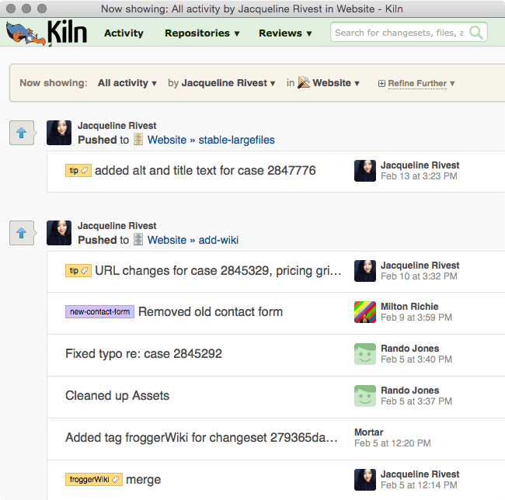Screen dimensions: 505x500
Task: Click the Refine Further plus icon
Action: click(x=381, y=84)
